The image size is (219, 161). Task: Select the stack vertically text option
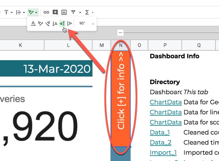[x=55, y=23]
